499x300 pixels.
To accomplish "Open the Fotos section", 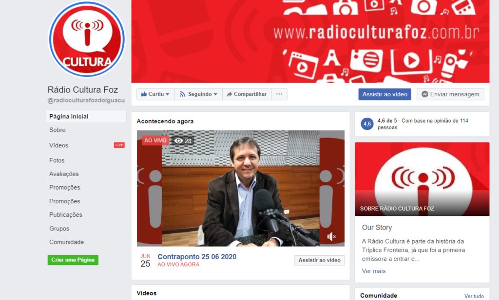I will [x=57, y=160].
